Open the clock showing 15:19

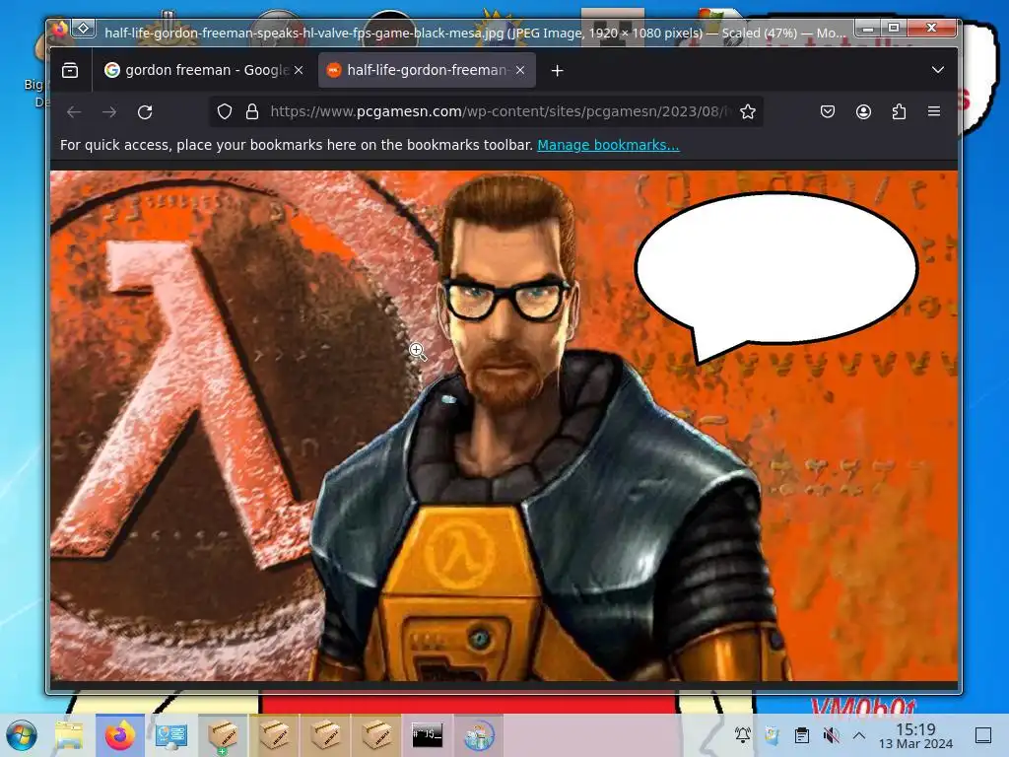click(x=915, y=735)
